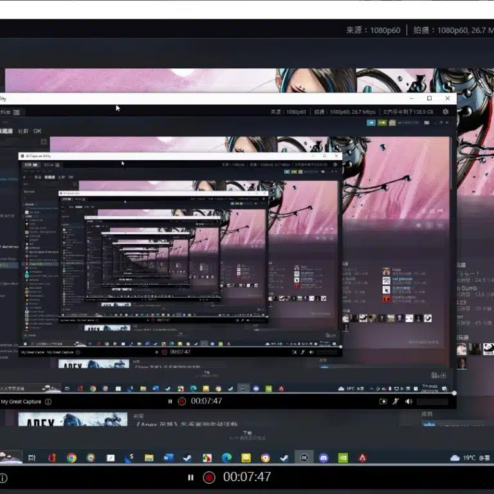Click the settings gear in nested capture window
The image size is (494, 494).
point(445,112)
